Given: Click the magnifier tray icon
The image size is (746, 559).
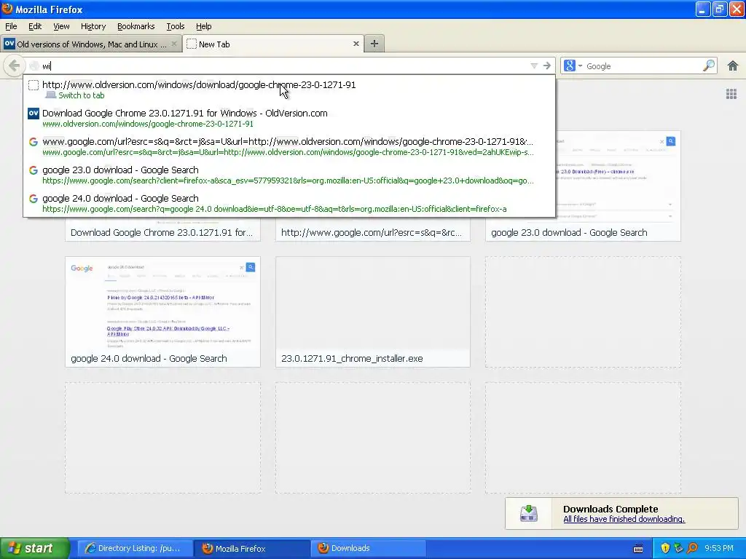Looking at the screenshot, I should (692, 548).
